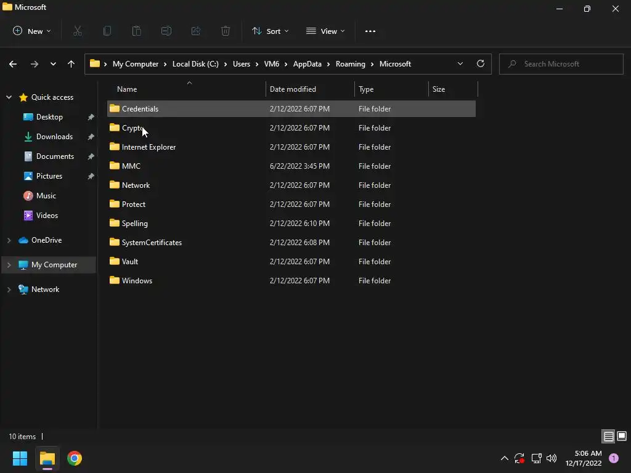
Task: Go up one folder level
Action: point(71,64)
